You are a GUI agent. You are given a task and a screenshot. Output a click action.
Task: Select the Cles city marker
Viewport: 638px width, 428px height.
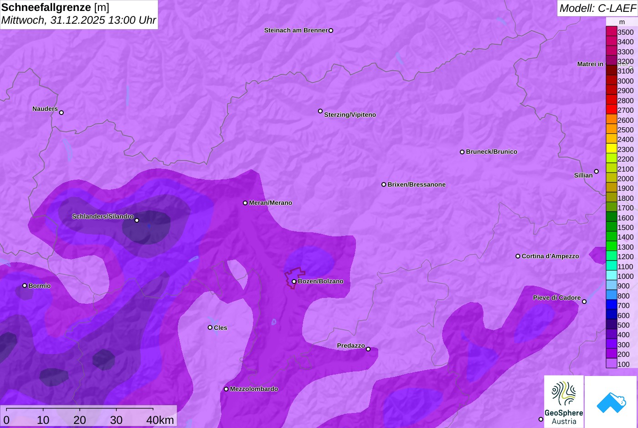pos(210,328)
